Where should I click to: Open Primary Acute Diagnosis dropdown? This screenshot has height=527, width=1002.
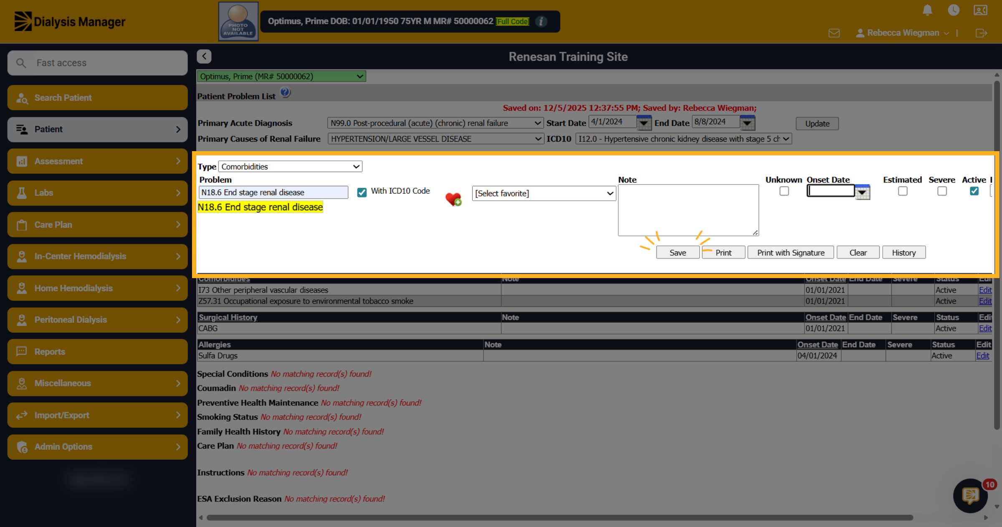(x=435, y=123)
